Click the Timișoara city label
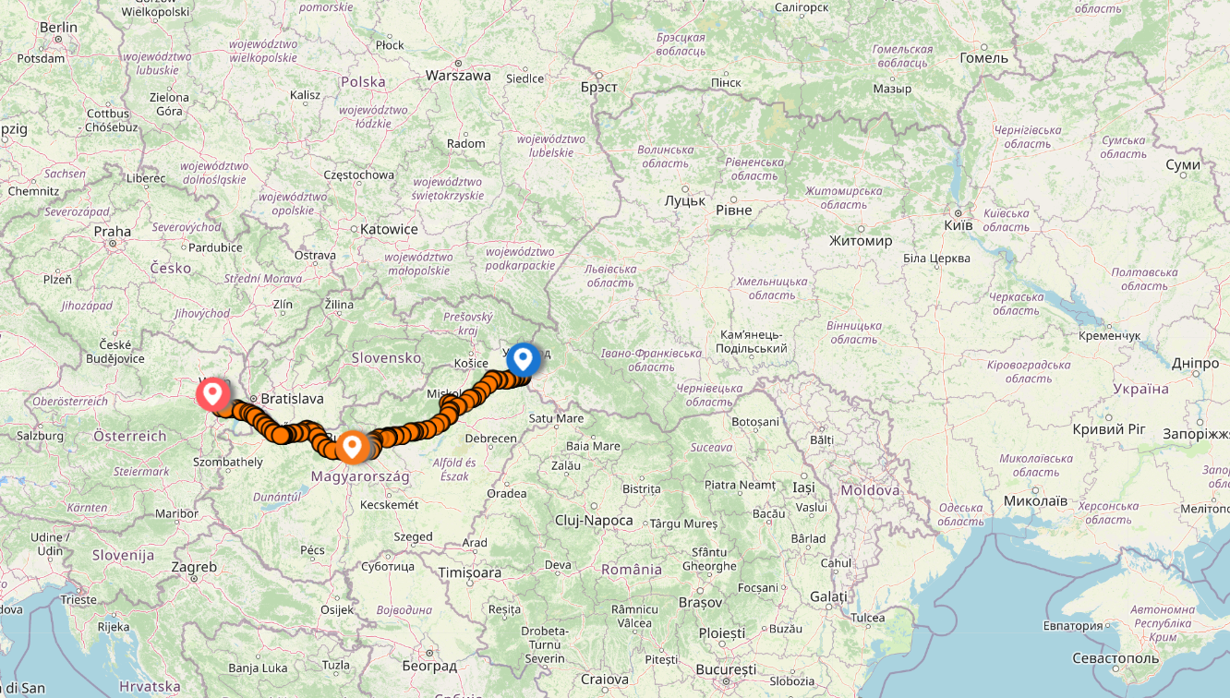The height and width of the screenshot is (698, 1230). click(470, 572)
